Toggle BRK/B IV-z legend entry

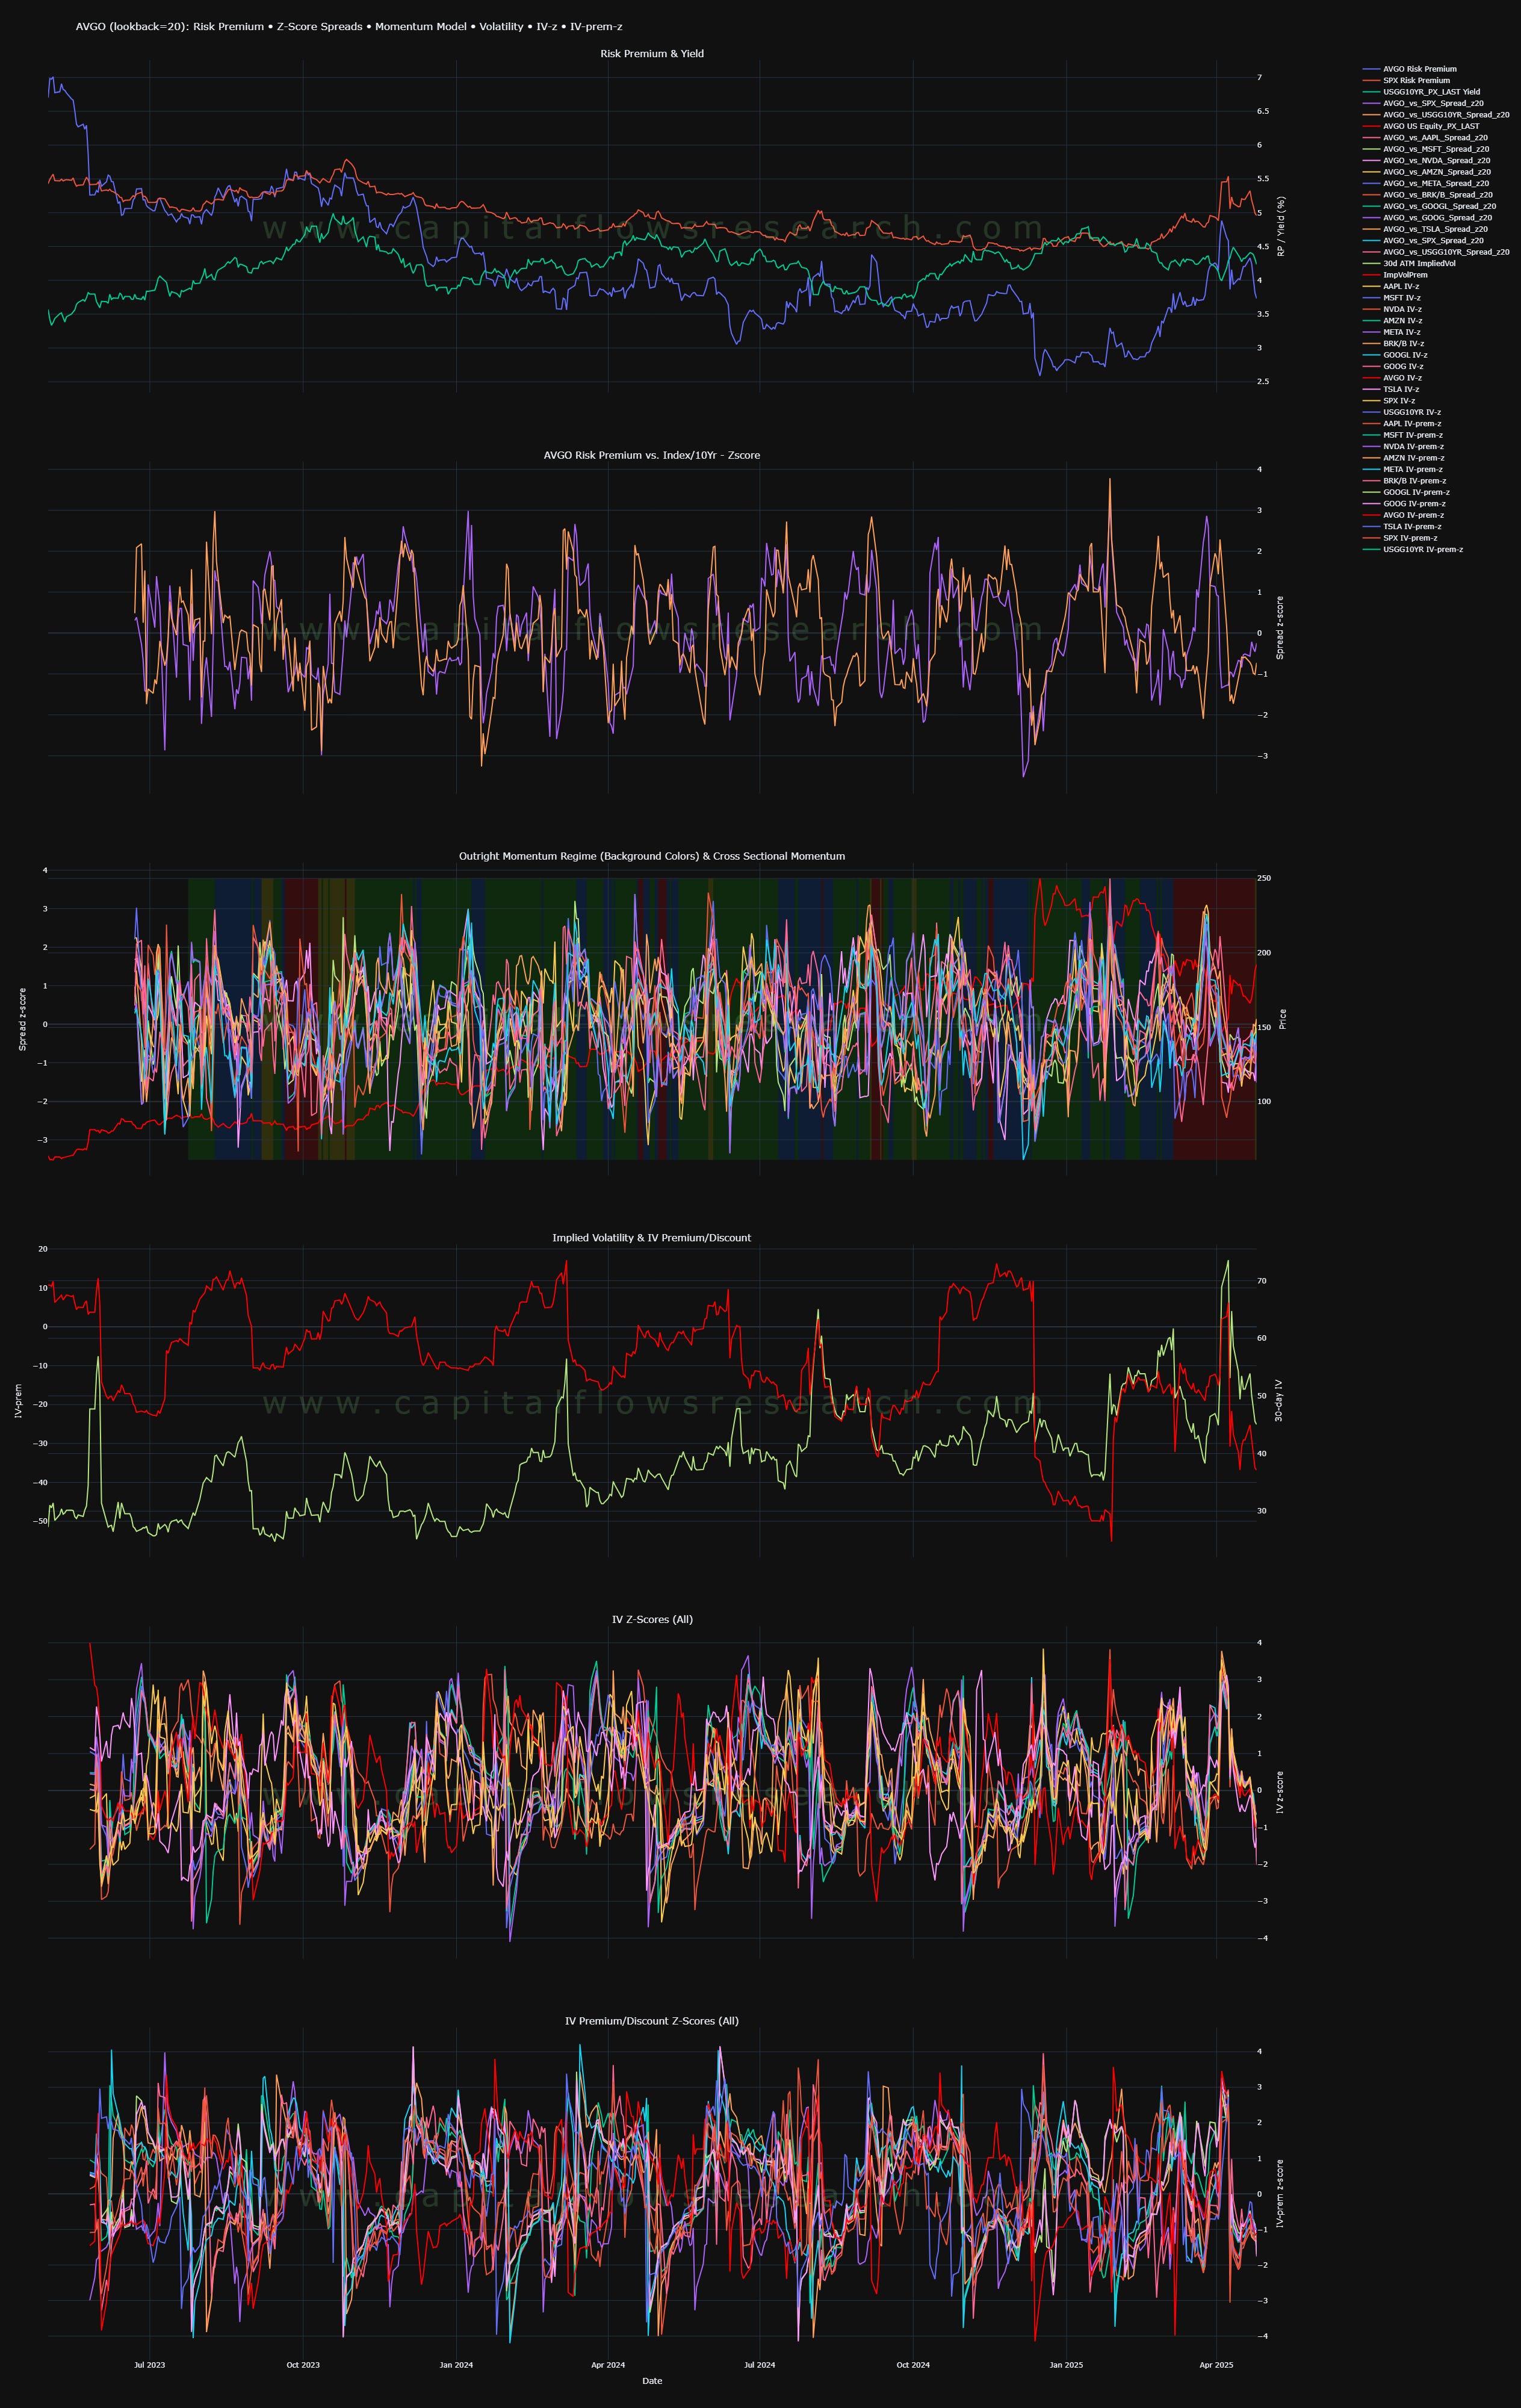(x=1393, y=343)
